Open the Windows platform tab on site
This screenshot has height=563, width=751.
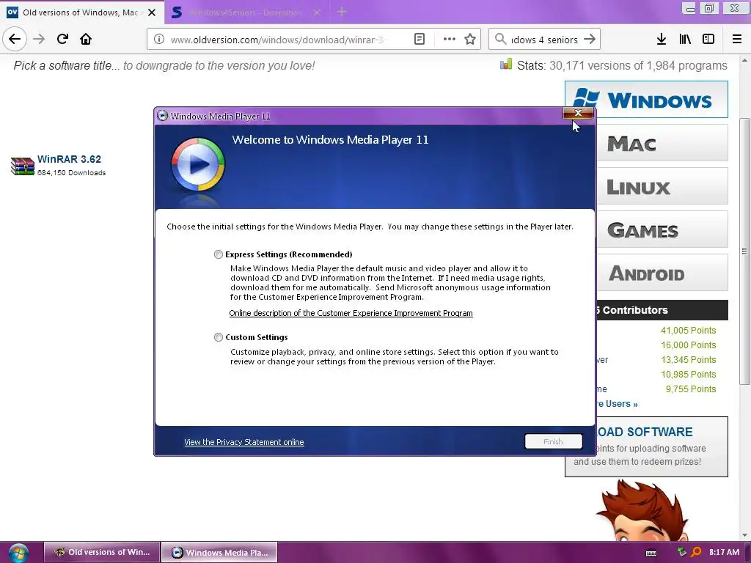pyautogui.click(x=646, y=100)
